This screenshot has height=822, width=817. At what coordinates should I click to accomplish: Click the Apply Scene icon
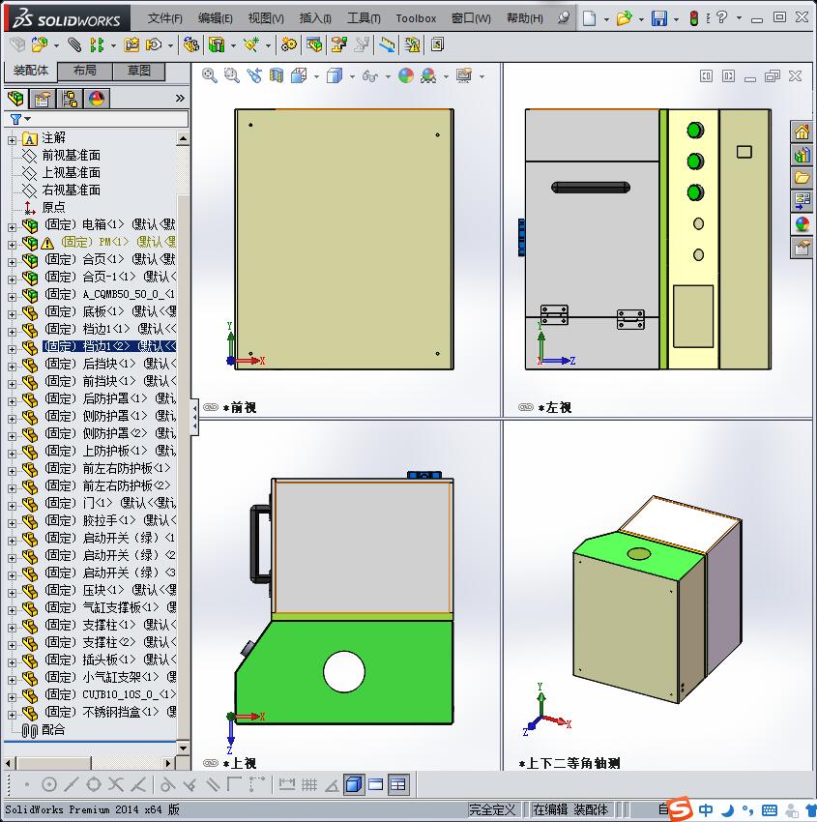(428, 75)
